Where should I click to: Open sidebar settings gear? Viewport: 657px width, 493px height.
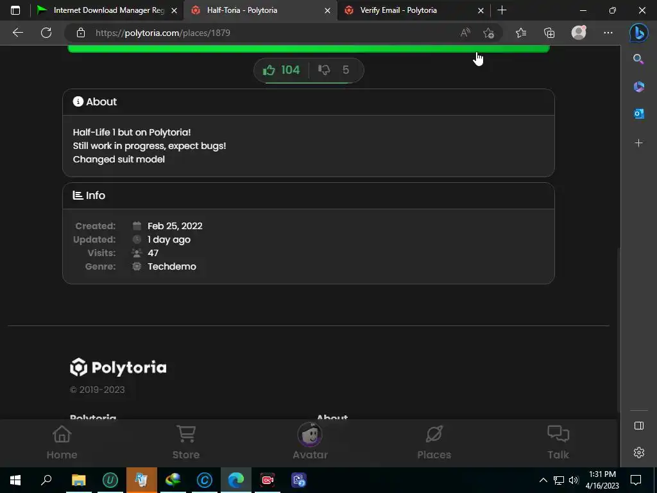(x=638, y=453)
